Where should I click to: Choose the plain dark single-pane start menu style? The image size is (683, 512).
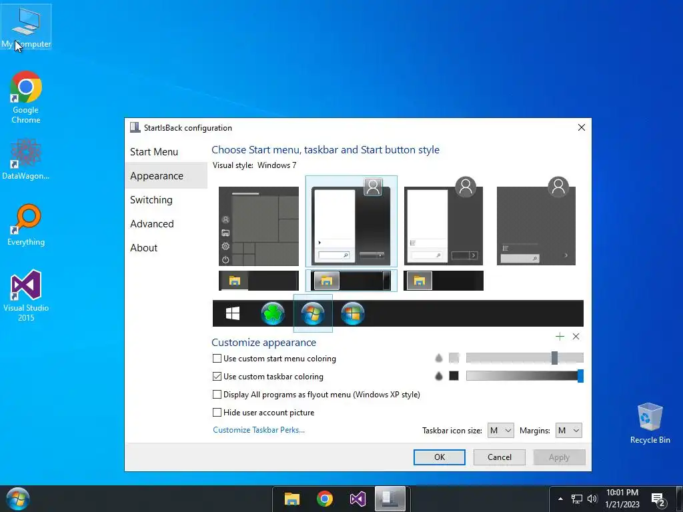(536, 221)
